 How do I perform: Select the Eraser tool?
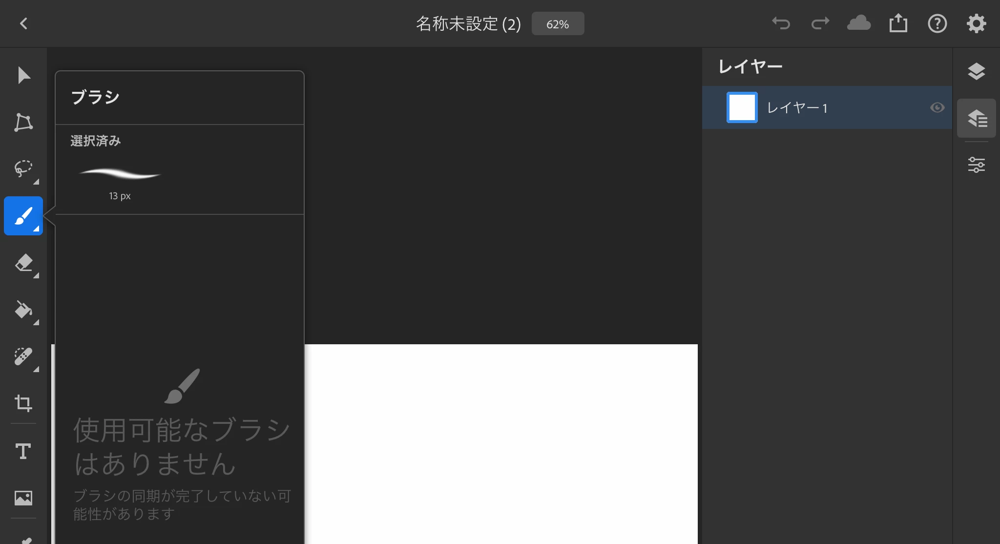(x=23, y=263)
